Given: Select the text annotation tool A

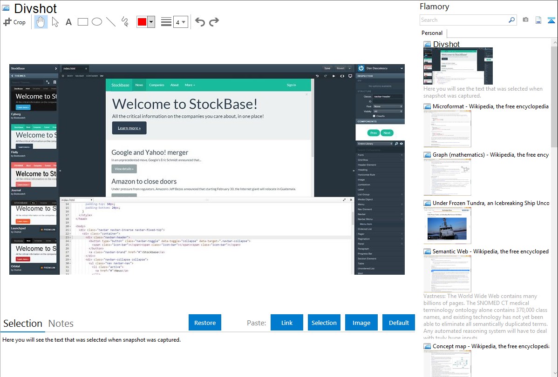Looking at the screenshot, I should [68, 22].
